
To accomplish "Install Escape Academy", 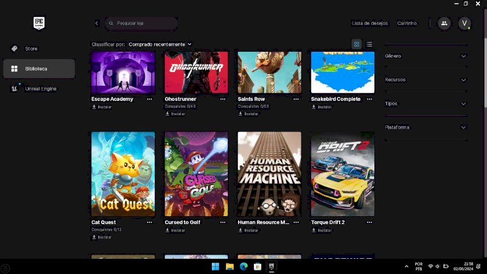I will 102,107.
